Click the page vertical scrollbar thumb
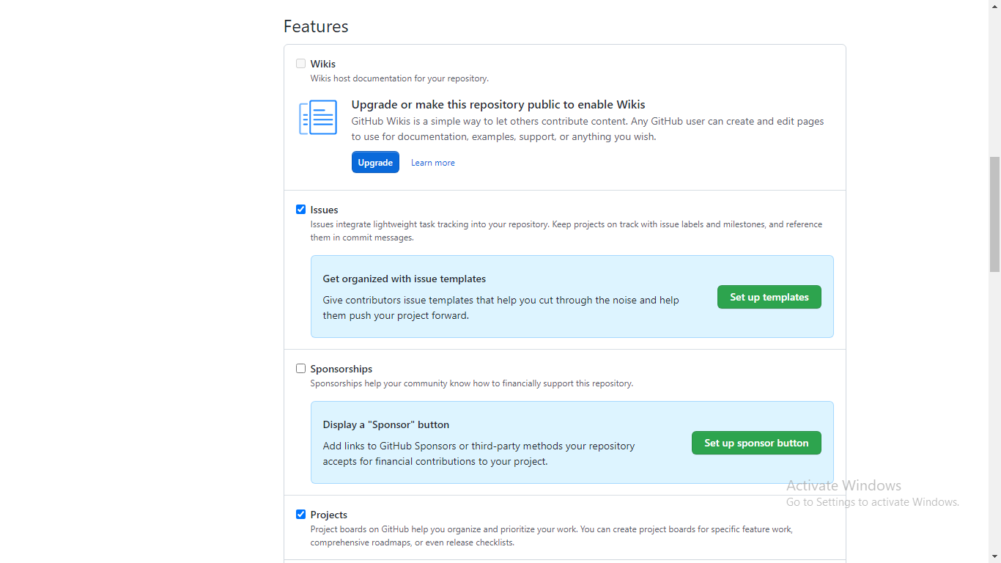Viewport: 1001px width, 563px height. coord(994,214)
